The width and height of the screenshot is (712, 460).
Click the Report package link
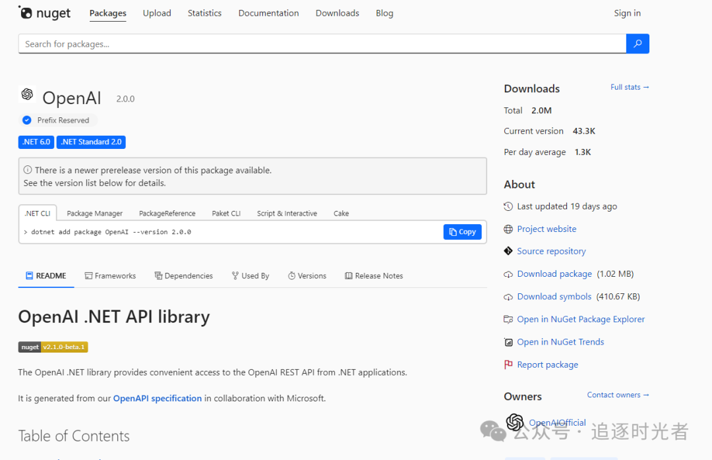(x=548, y=364)
